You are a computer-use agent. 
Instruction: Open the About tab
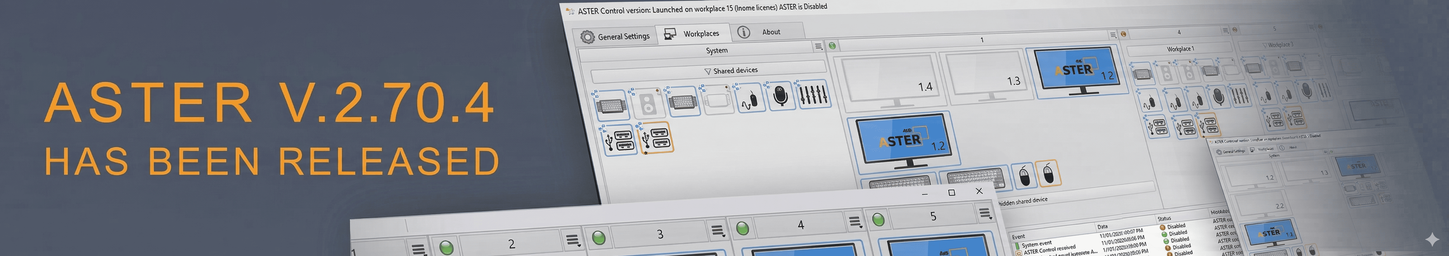(x=767, y=32)
